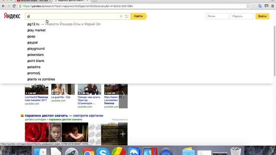The image size is (276, 155).
Task: Open Finder from the Dock
Action: (40, 152)
